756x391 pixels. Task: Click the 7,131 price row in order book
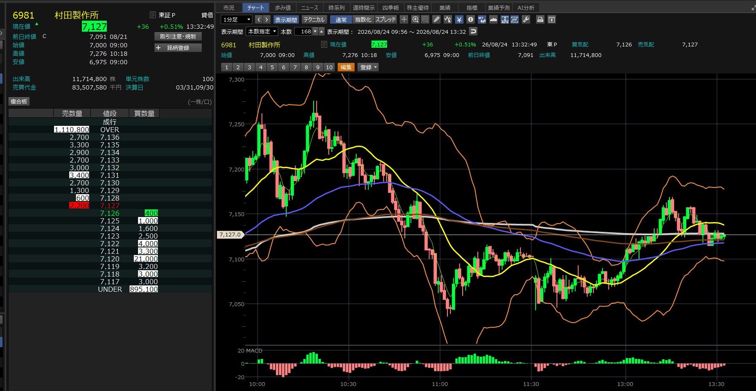(110, 175)
